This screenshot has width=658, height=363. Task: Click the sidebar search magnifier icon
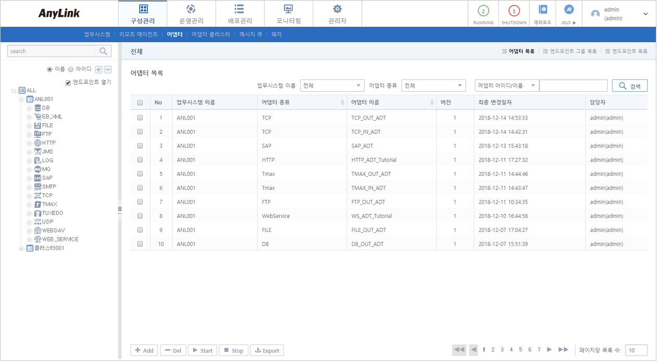103,51
